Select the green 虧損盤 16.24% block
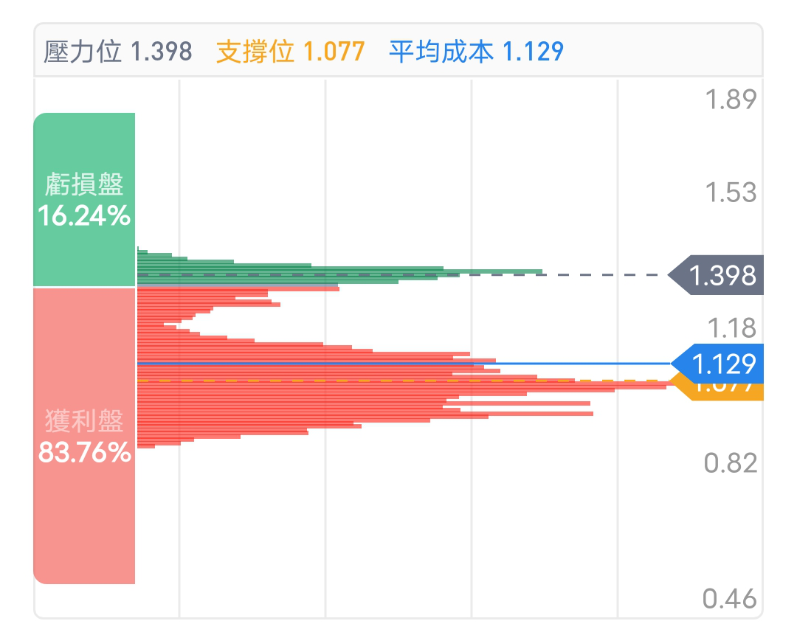 (x=84, y=200)
